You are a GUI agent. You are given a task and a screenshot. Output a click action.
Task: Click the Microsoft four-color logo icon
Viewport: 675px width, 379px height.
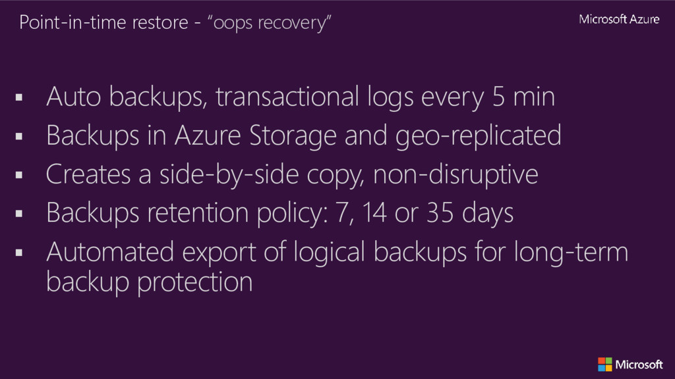click(x=605, y=365)
